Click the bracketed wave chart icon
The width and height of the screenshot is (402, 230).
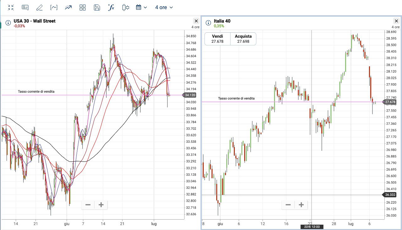tap(54, 8)
